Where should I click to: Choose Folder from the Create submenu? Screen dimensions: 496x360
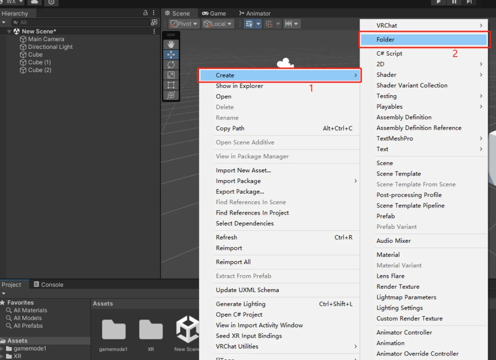click(423, 40)
